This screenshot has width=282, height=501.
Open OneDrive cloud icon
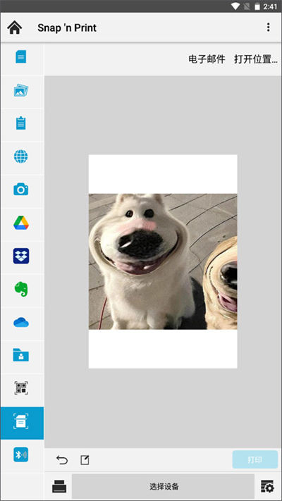coord(21,323)
